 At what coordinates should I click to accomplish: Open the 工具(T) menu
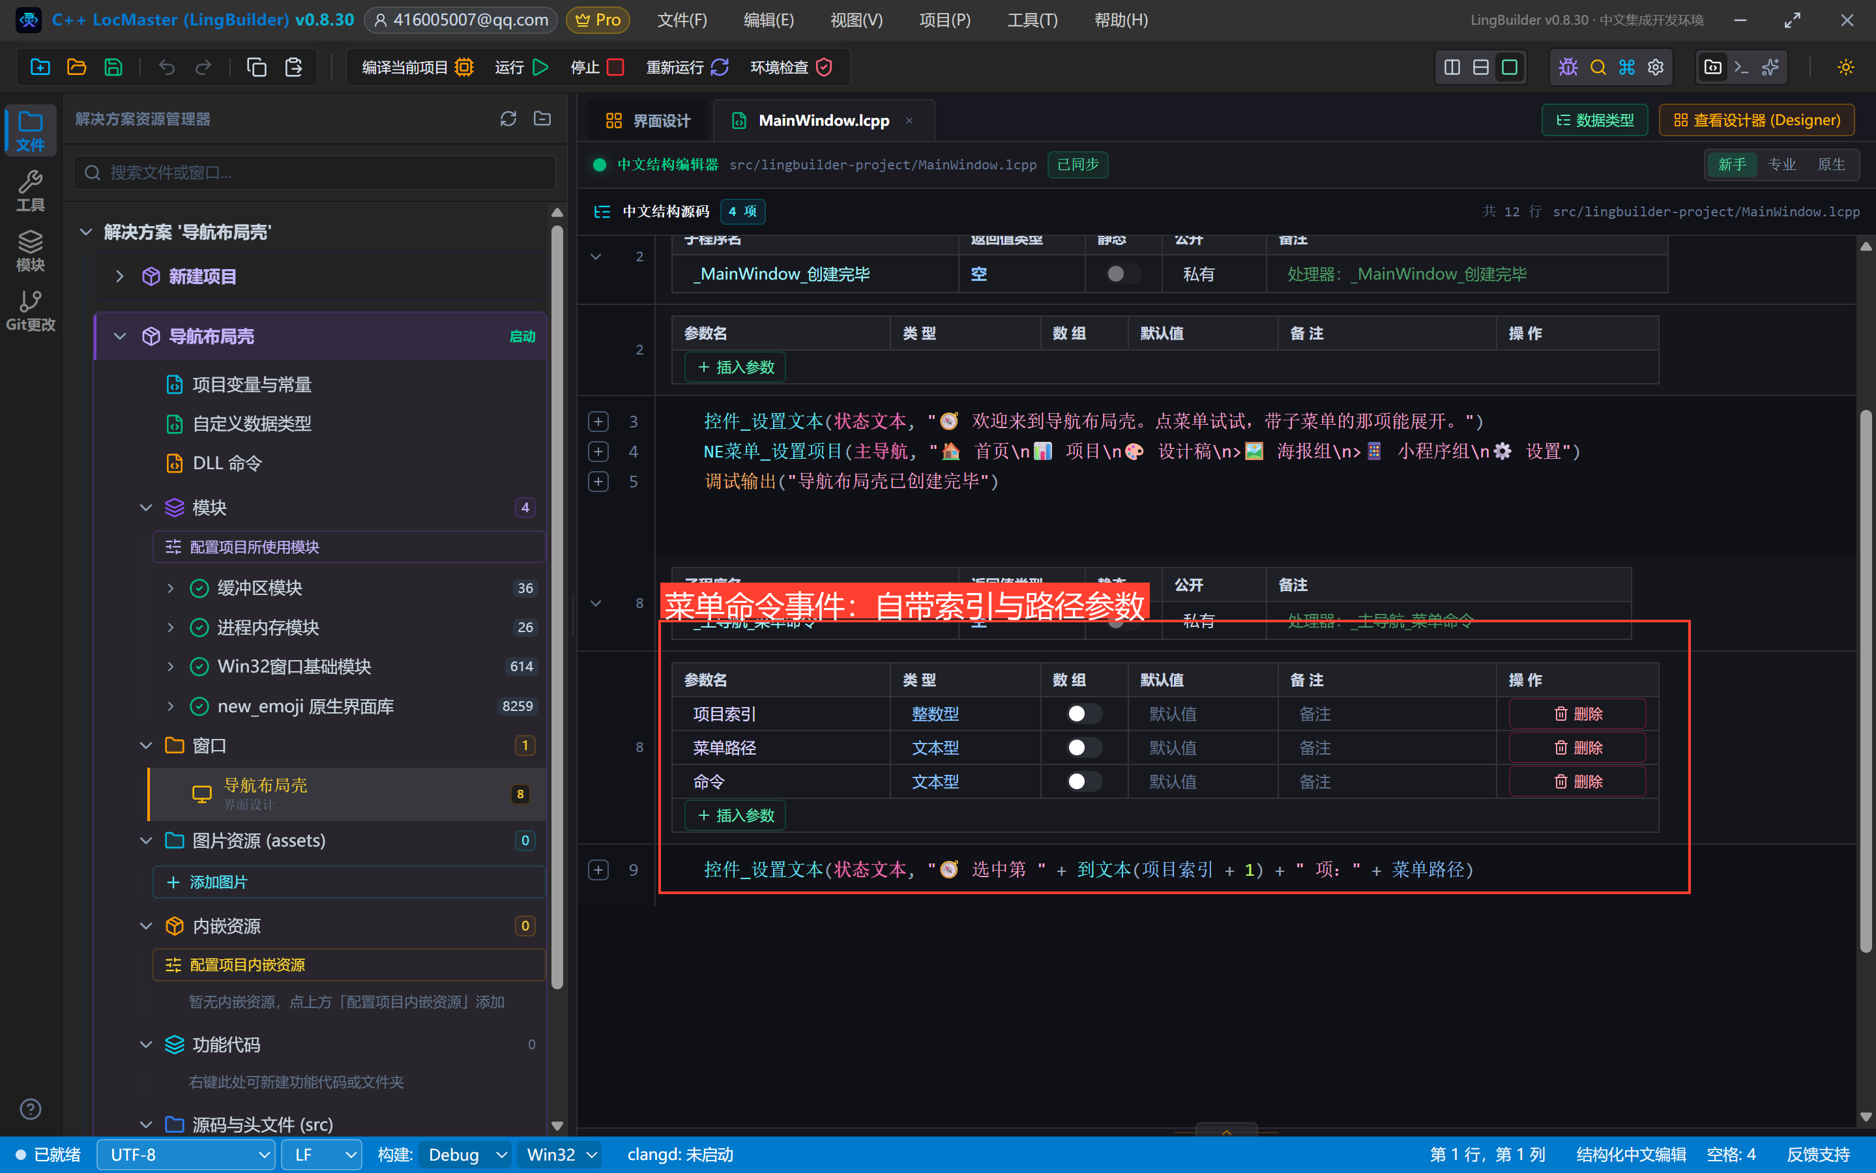click(x=1032, y=20)
